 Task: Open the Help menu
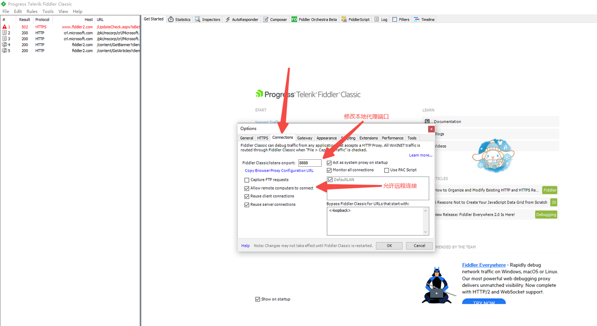click(78, 11)
